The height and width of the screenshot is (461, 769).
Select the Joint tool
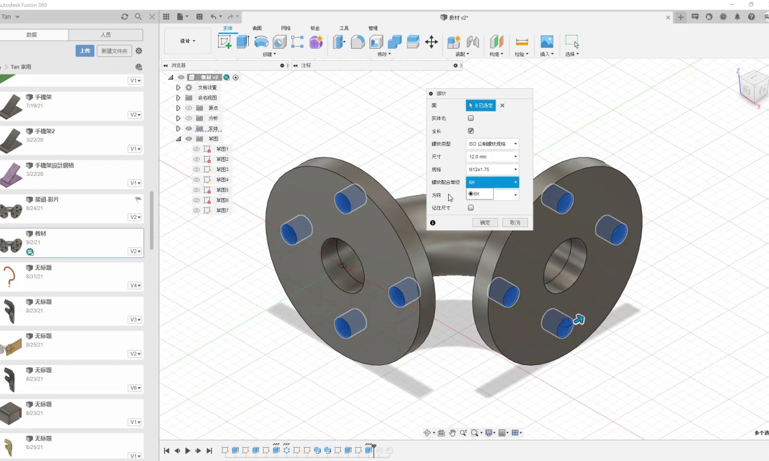473,41
